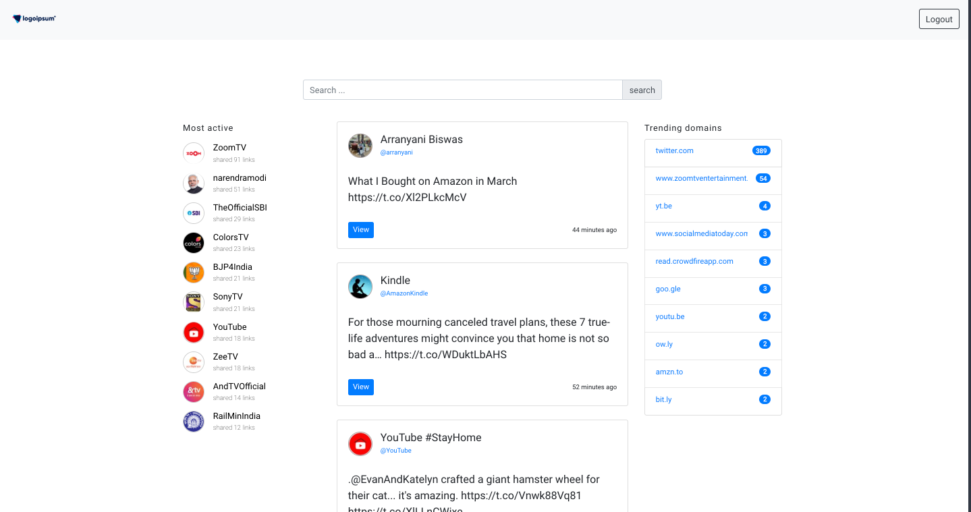Click BJP4India avatar icon

(194, 273)
